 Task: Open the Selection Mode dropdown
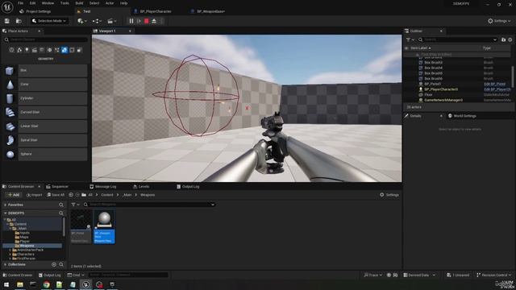[x=49, y=21]
